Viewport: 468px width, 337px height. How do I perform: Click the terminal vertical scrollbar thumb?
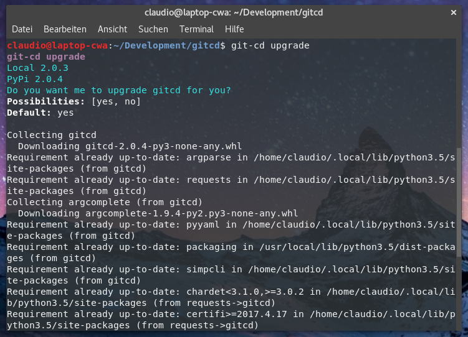(x=459, y=203)
